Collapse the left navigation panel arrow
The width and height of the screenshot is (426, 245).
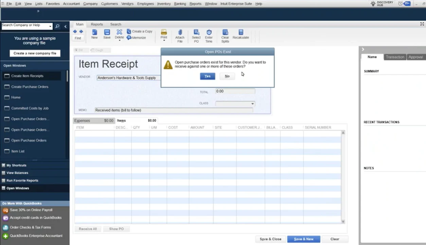click(66, 26)
